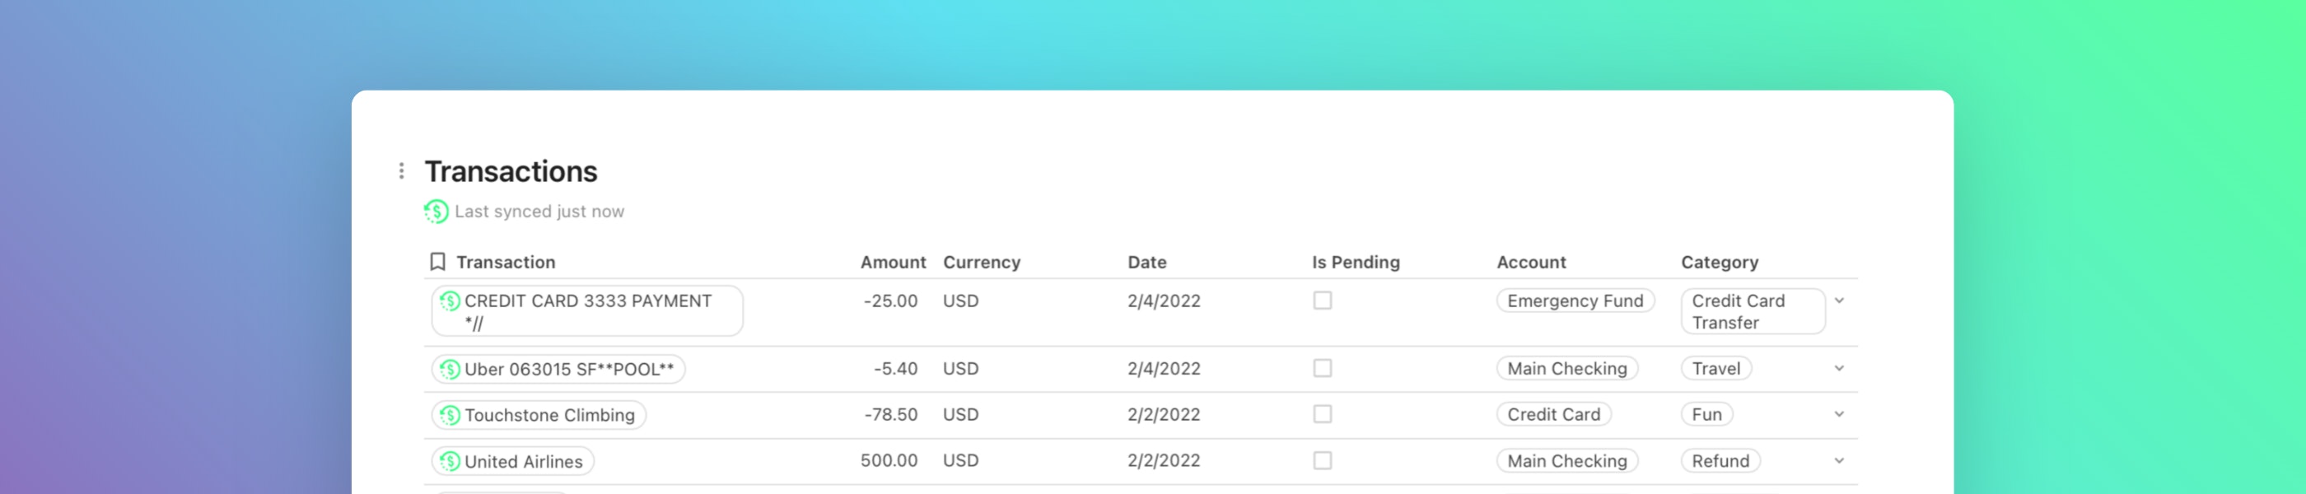Expand the Credit Card Transfer category dropdown
Image resolution: width=2306 pixels, height=494 pixels.
tap(1840, 301)
